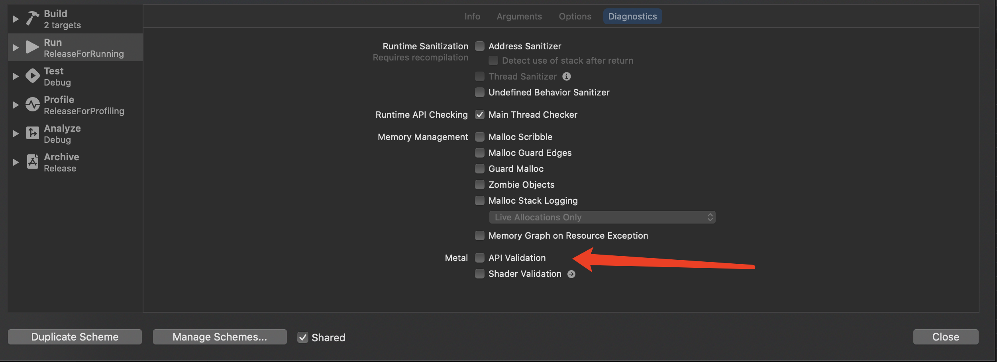Click the Build hammer icon
This screenshot has width=997, height=362.
tap(32, 19)
